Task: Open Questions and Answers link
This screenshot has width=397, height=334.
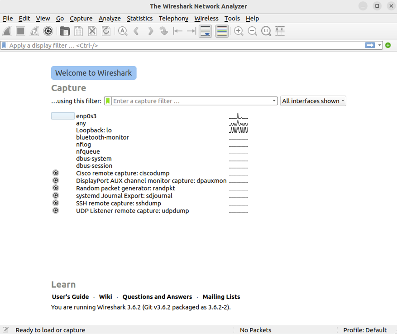Action: (157, 297)
